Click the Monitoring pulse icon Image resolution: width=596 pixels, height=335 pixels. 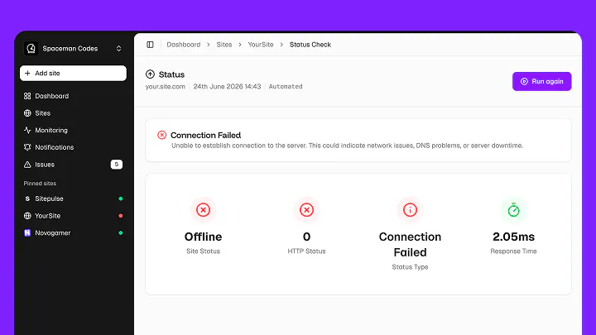coord(27,131)
